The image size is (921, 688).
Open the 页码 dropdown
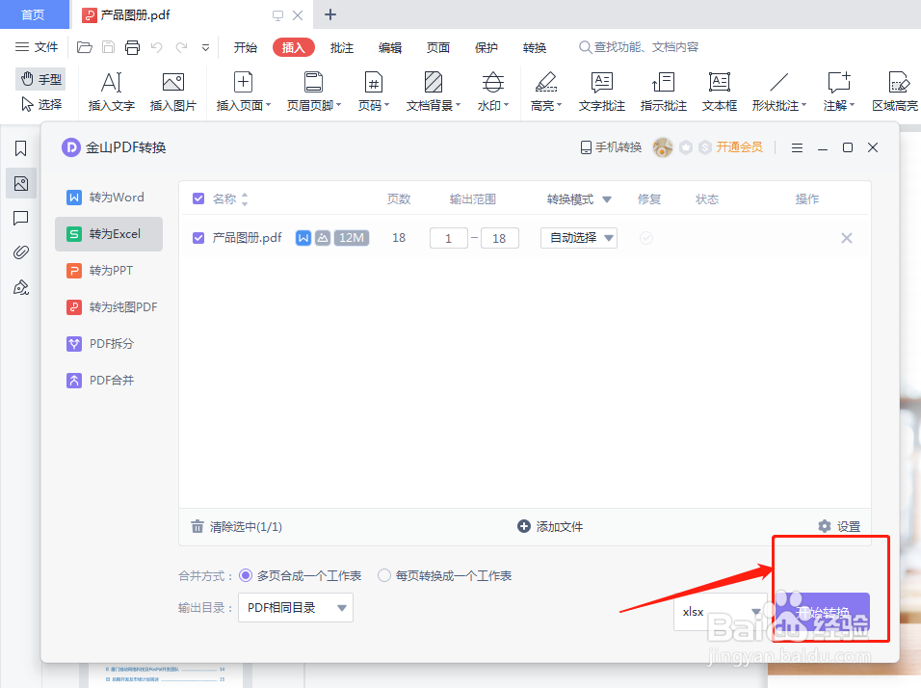(x=374, y=92)
